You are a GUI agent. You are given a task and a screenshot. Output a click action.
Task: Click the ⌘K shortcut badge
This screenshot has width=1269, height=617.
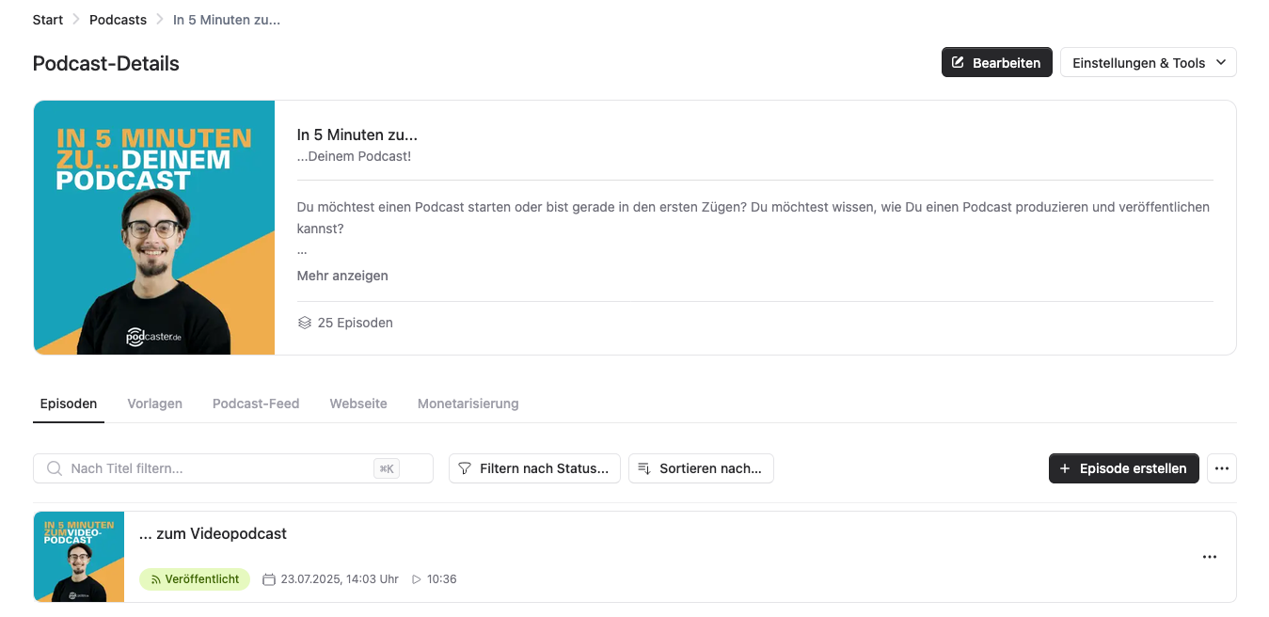(387, 468)
